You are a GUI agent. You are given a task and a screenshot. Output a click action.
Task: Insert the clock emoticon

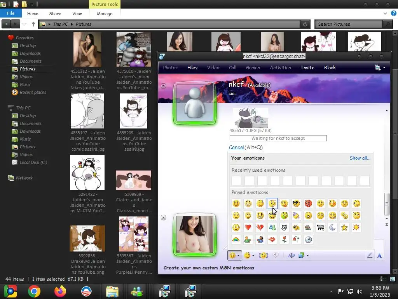point(308,239)
